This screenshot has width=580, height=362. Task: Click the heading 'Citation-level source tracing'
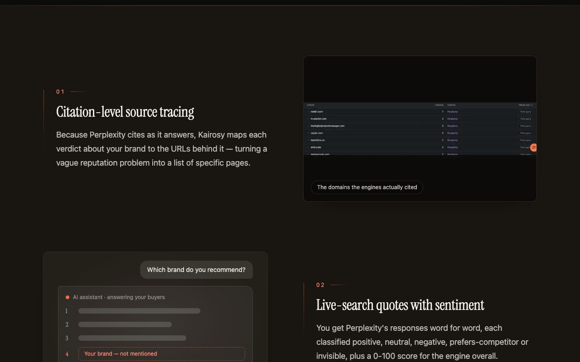coord(125,112)
